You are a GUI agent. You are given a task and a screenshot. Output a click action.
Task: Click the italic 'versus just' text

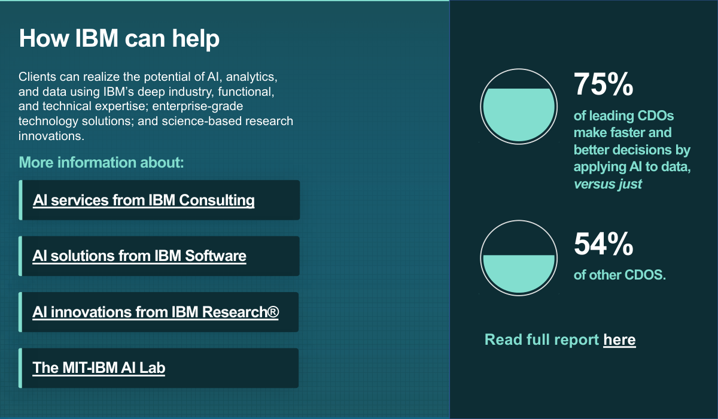pyautogui.click(x=608, y=184)
